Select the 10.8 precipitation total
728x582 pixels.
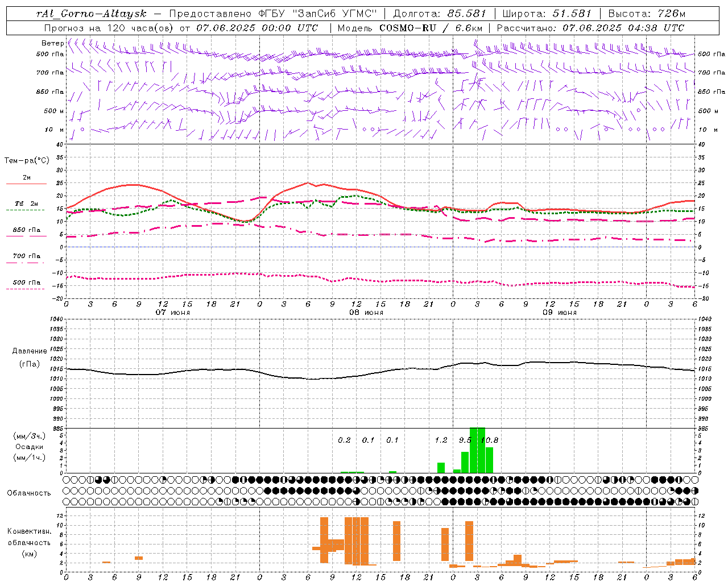tap(489, 440)
